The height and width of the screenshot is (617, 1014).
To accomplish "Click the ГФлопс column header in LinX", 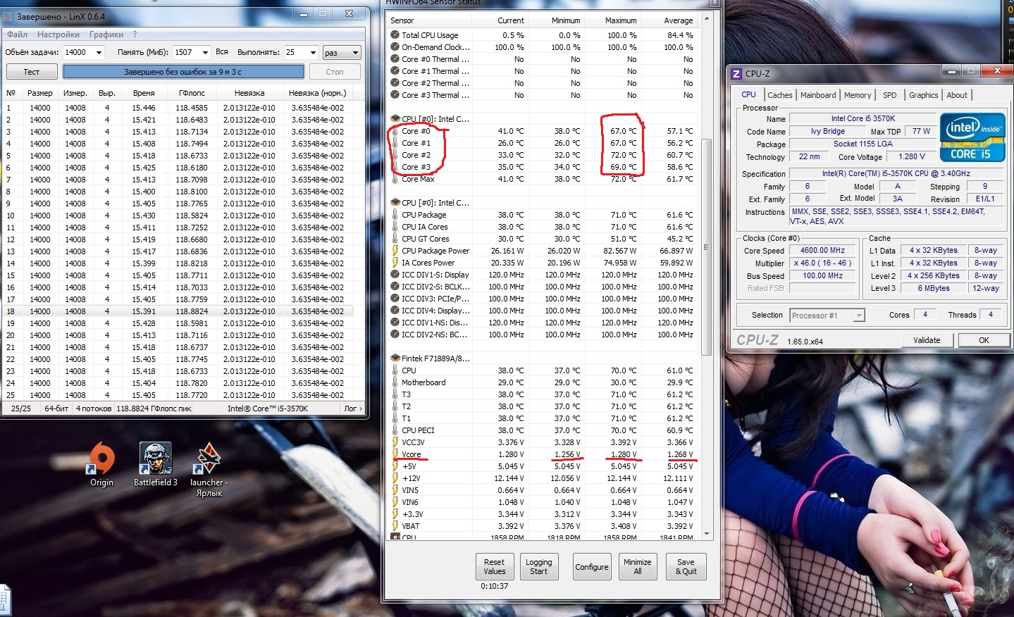I will point(192,93).
